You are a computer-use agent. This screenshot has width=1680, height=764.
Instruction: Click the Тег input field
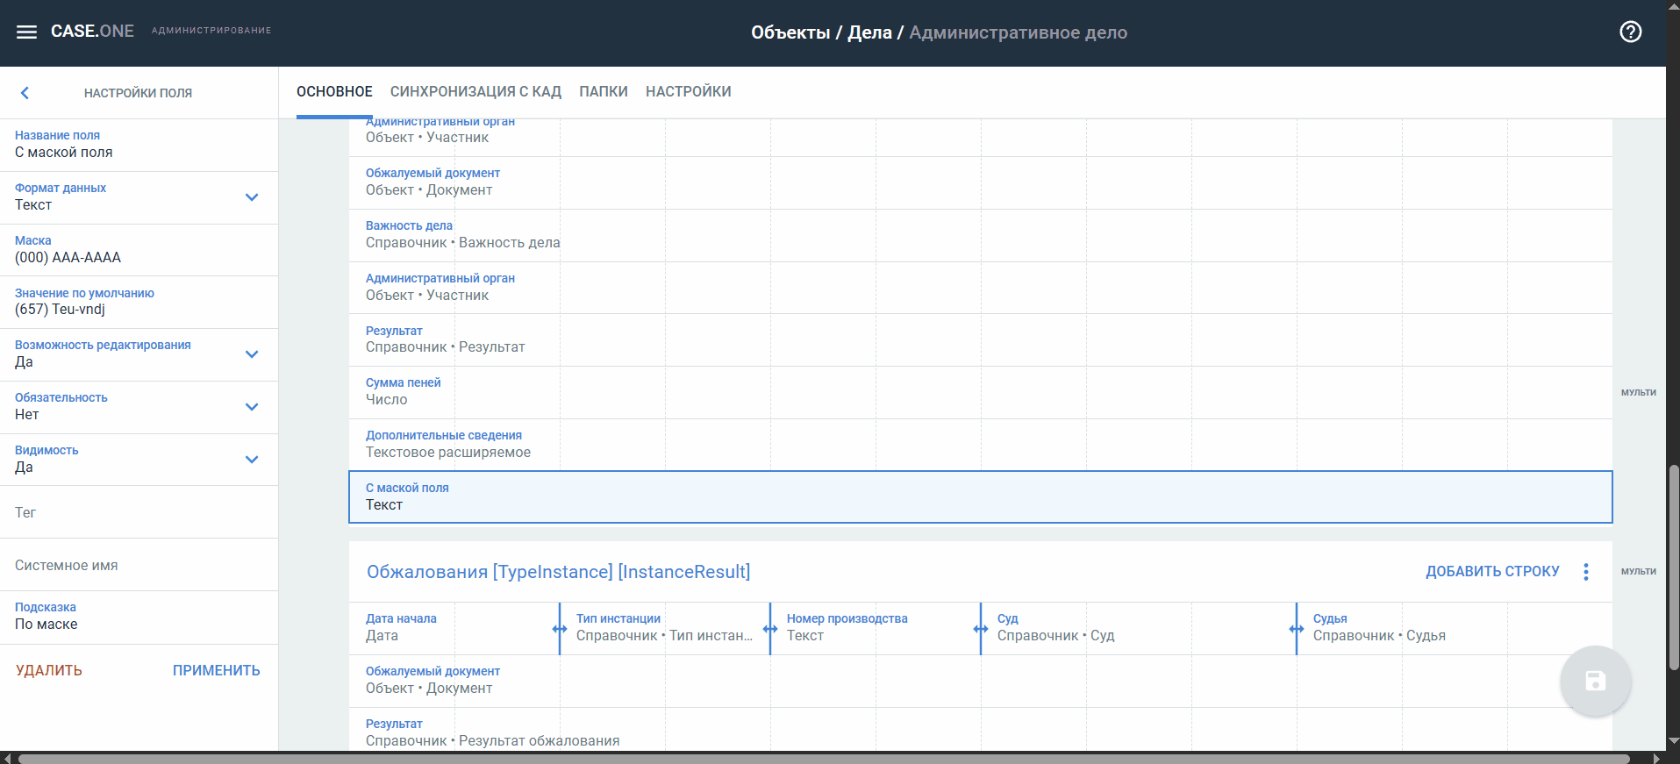pyautogui.click(x=139, y=512)
